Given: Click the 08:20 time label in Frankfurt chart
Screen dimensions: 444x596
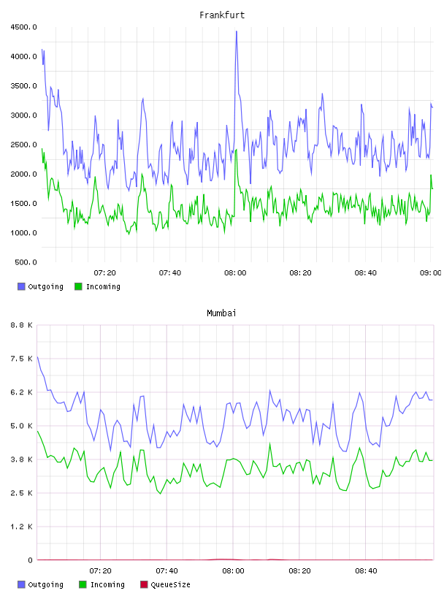Looking at the screenshot, I should [x=300, y=273].
